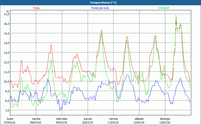Select the martes 08/03/16 date label
The height and width of the screenshot is (125, 201).
[36, 120]
